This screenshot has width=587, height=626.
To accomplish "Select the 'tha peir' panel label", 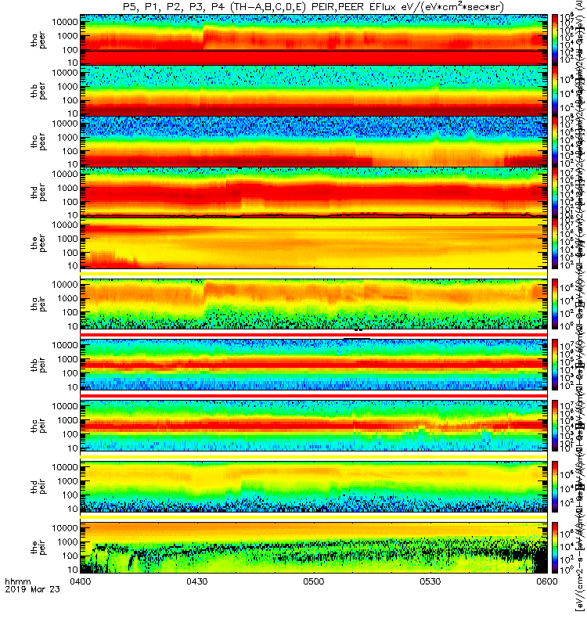I will coord(38,304).
